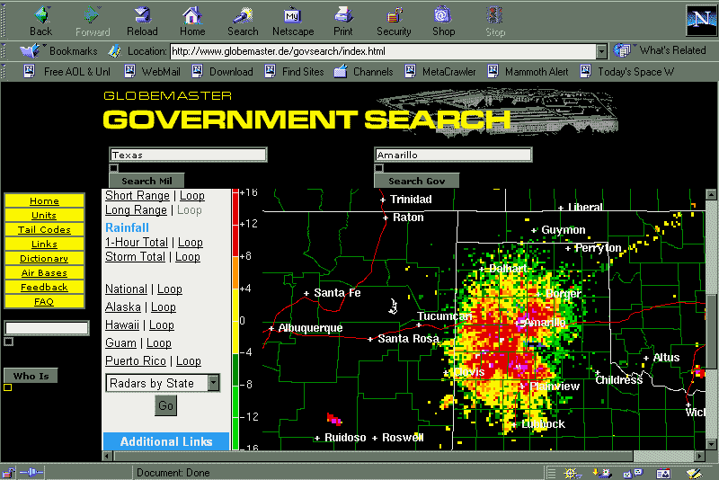Open the Download bookmark
Viewport: 719px width, 480px height.
[x=222, y=72]
